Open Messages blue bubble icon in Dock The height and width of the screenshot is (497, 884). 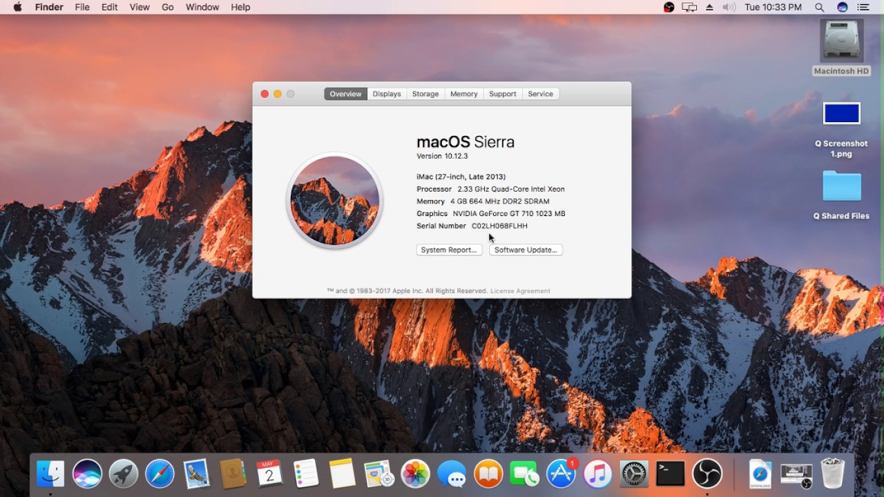452,474
